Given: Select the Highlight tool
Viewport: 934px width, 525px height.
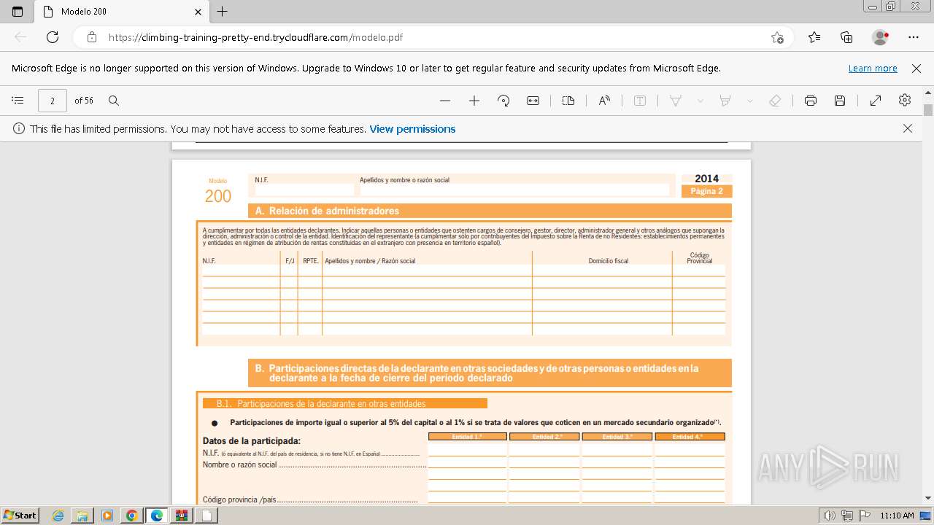Looking at the screenshot, I should [725, 101].
